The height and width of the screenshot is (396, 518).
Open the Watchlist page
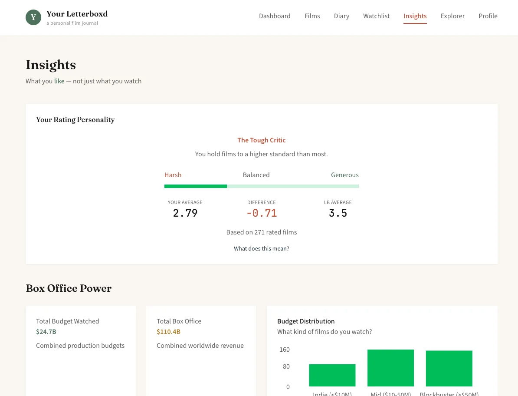point(376,16)
